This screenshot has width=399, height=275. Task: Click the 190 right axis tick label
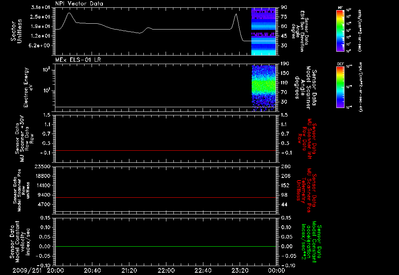pos(285,64)
